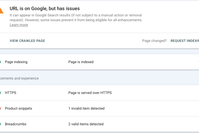Click 'URL is on Google, but has issues' heading
Viewport: 199px width, 133px height.
click(45, 9)
